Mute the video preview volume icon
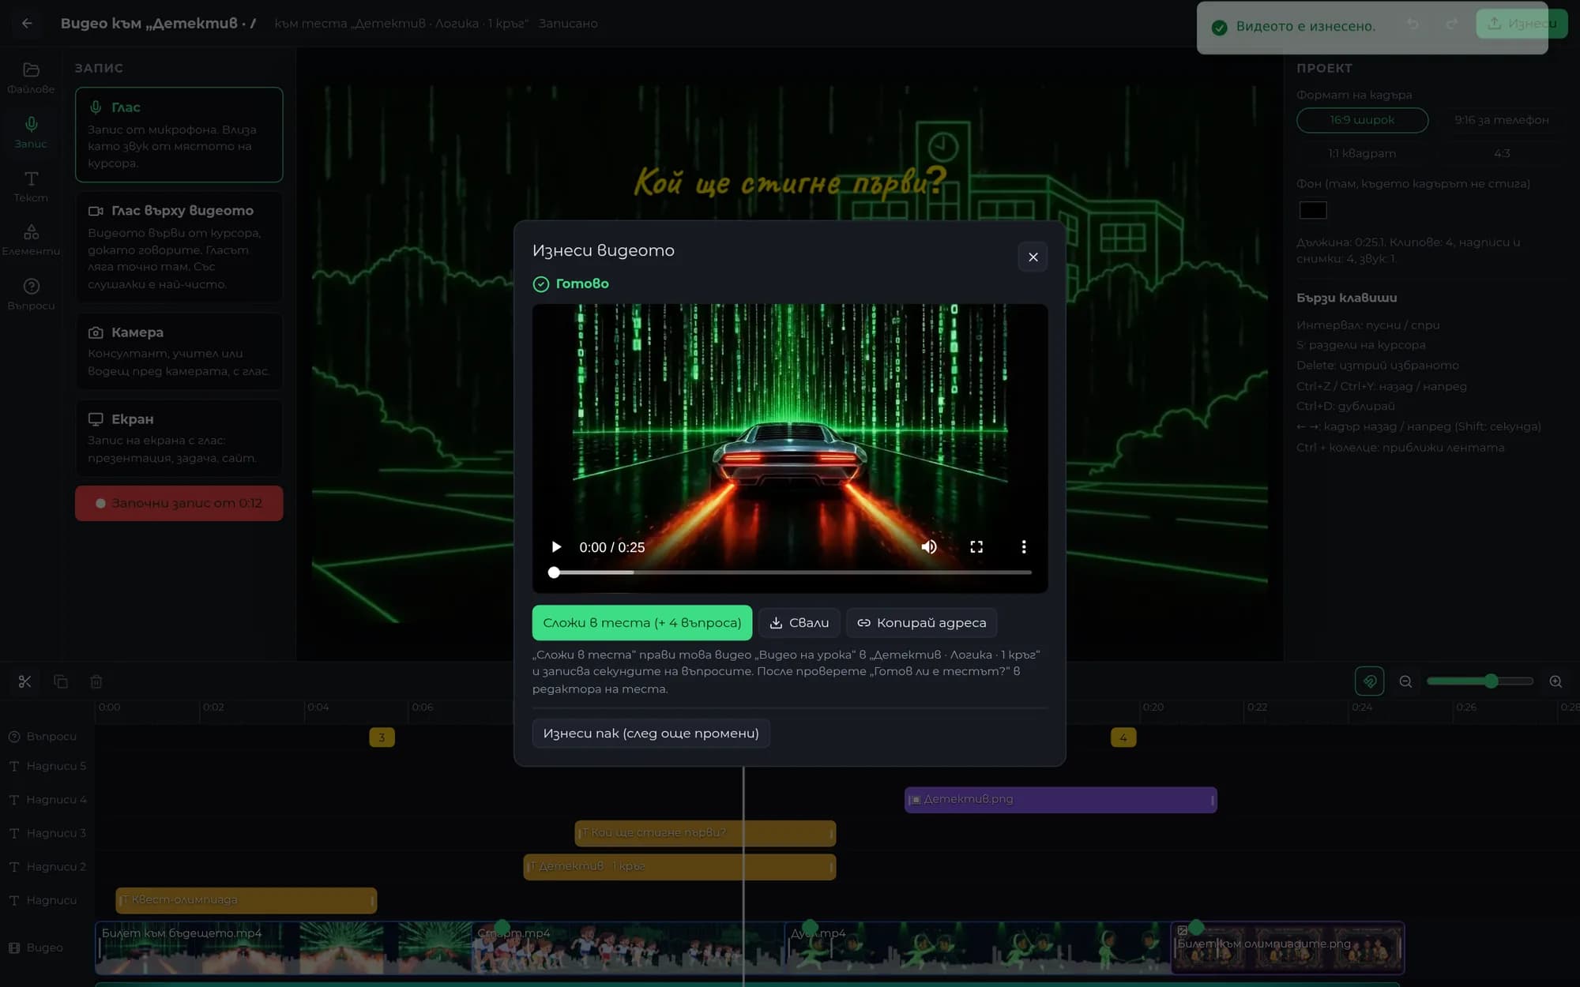Image resolution: width=1580 pixels, height=987 pixels. pos(929,547)
